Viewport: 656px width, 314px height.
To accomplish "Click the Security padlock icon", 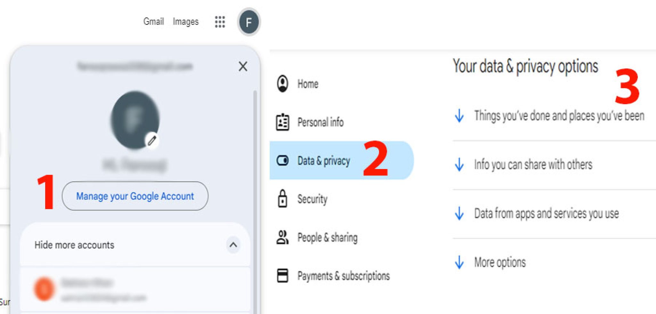I will pyautogui.click(x=283, y=199).
